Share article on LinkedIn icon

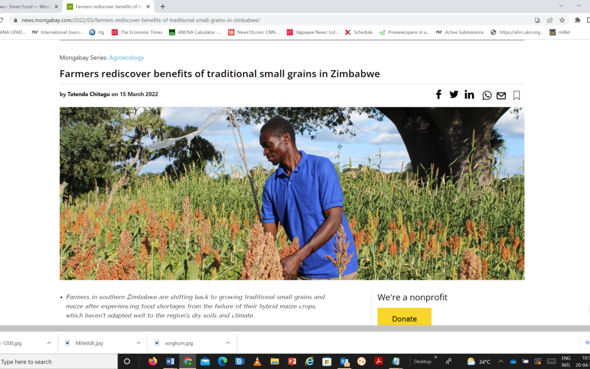[x=469, y=95]
